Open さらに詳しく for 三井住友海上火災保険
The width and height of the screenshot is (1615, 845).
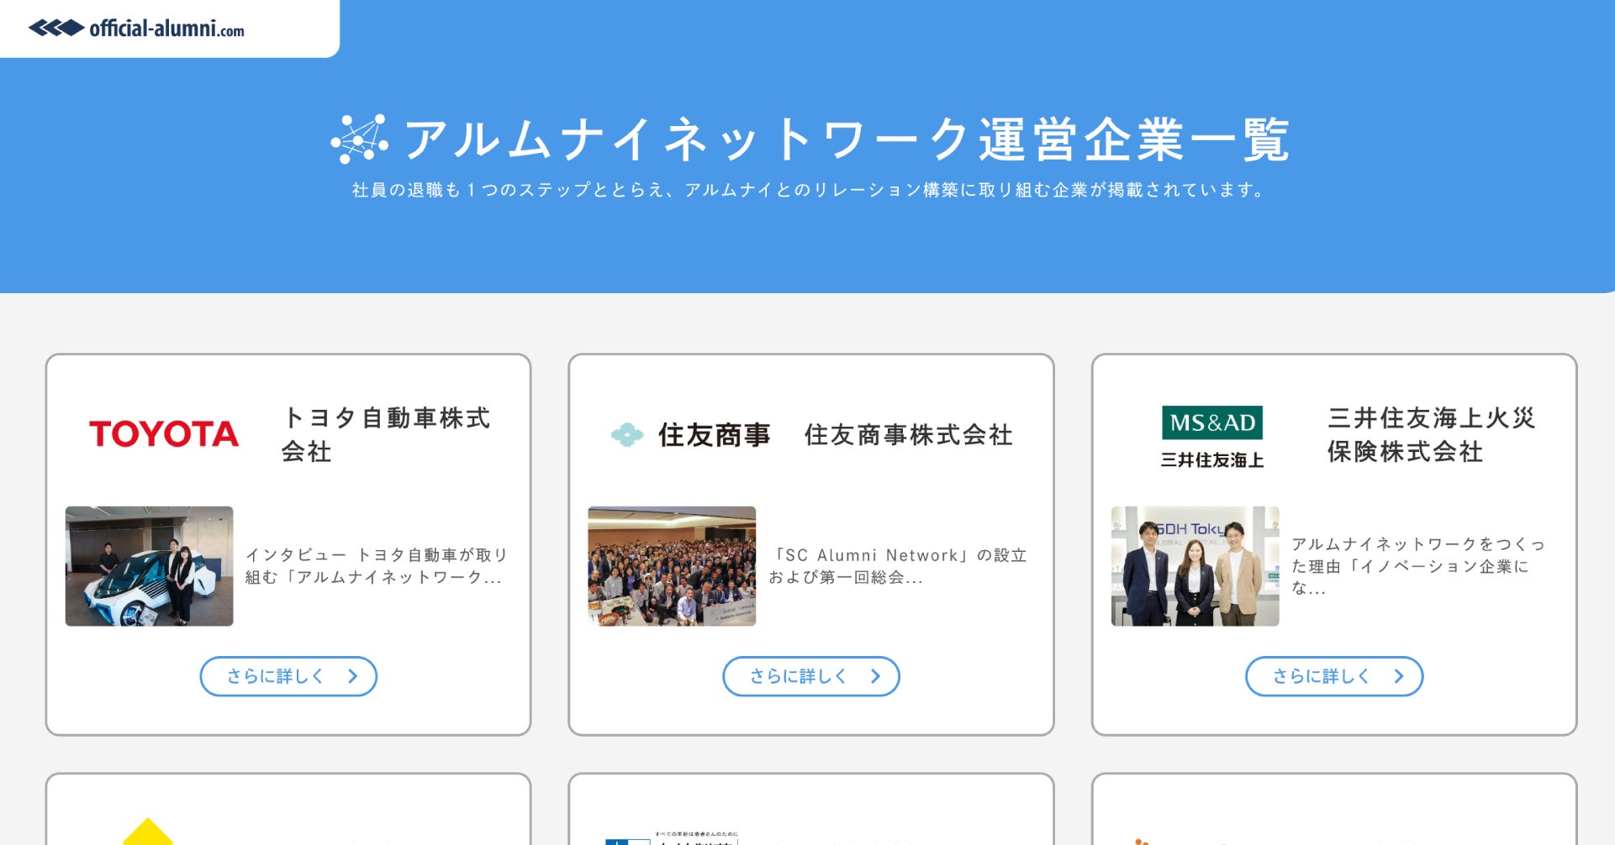pyautogui.click(x=1334, y=676)
